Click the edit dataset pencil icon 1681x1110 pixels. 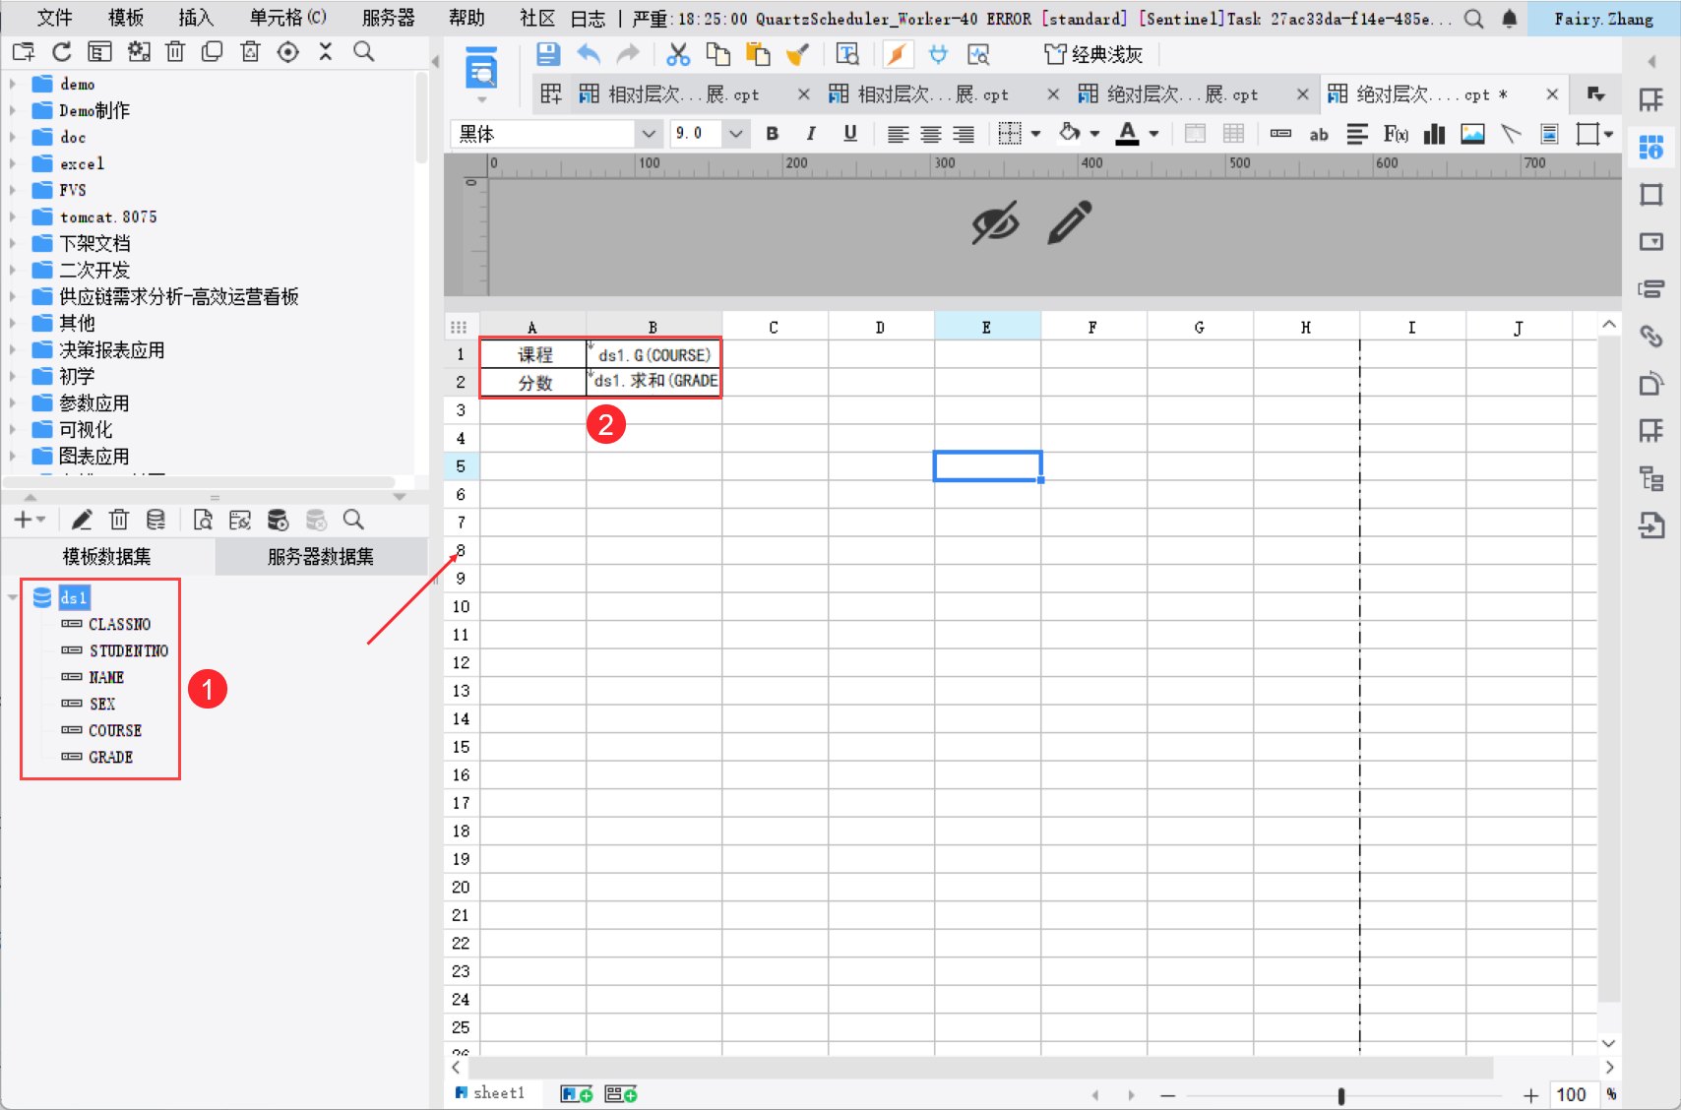click(x=82, y=520)
